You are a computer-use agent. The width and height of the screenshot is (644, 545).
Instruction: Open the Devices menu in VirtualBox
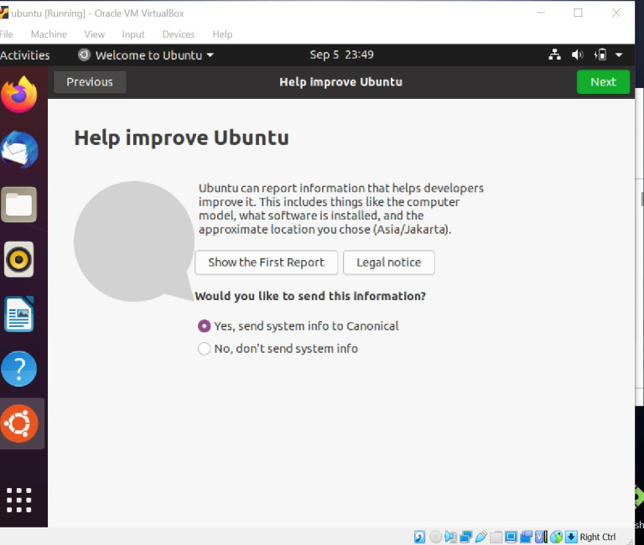pyautogui.click(x=178, y=34)
